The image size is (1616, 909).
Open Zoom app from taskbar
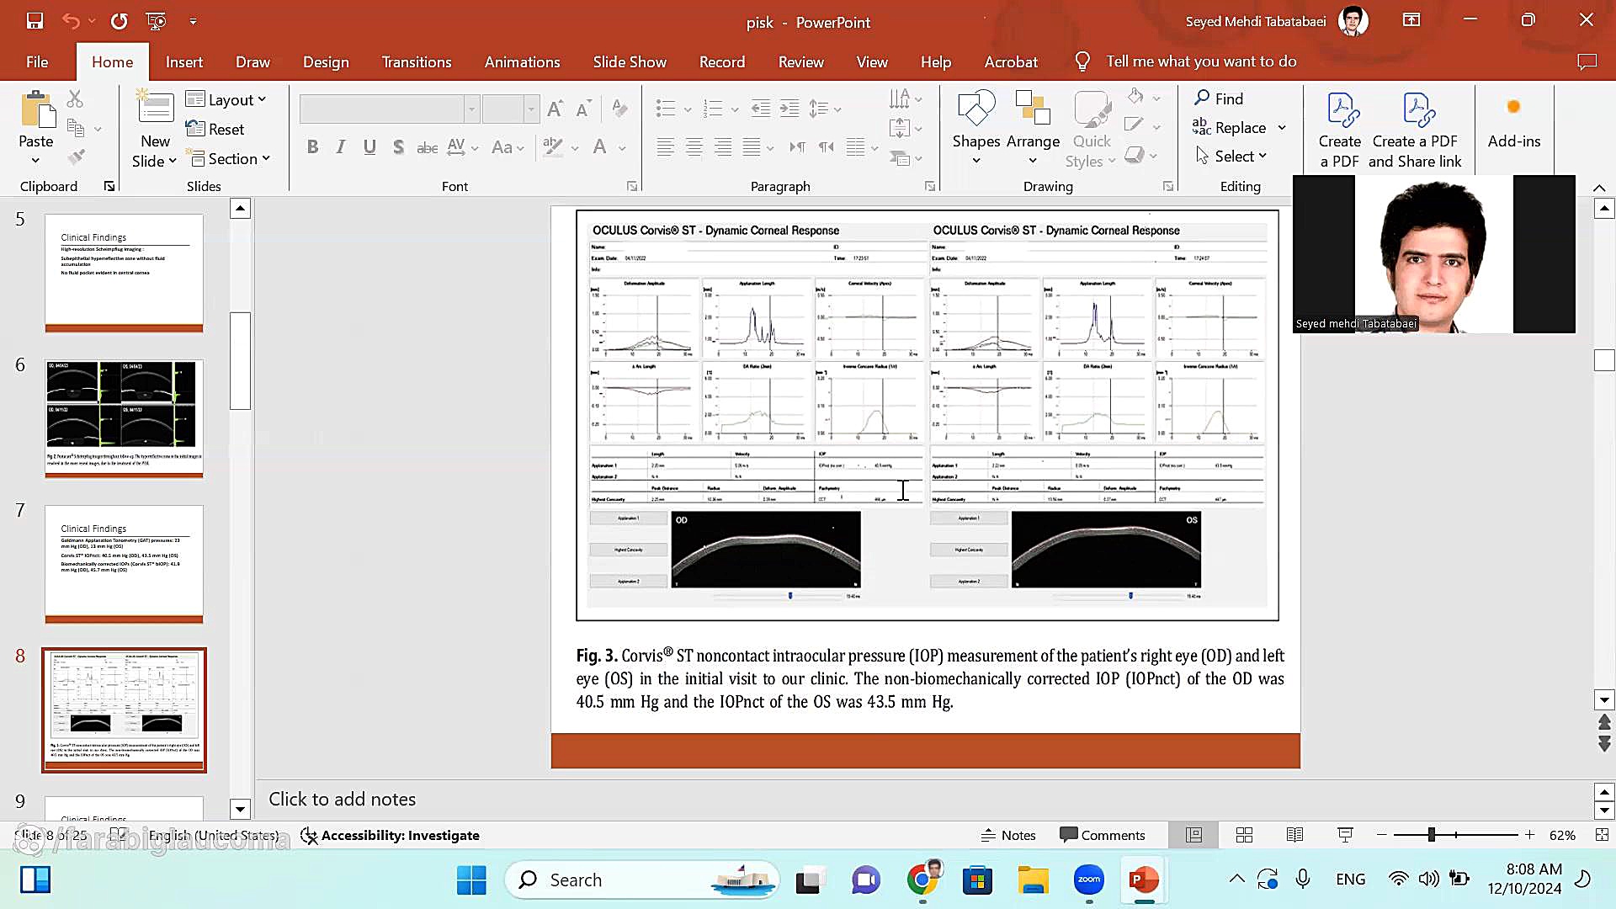pos(1089,880)
